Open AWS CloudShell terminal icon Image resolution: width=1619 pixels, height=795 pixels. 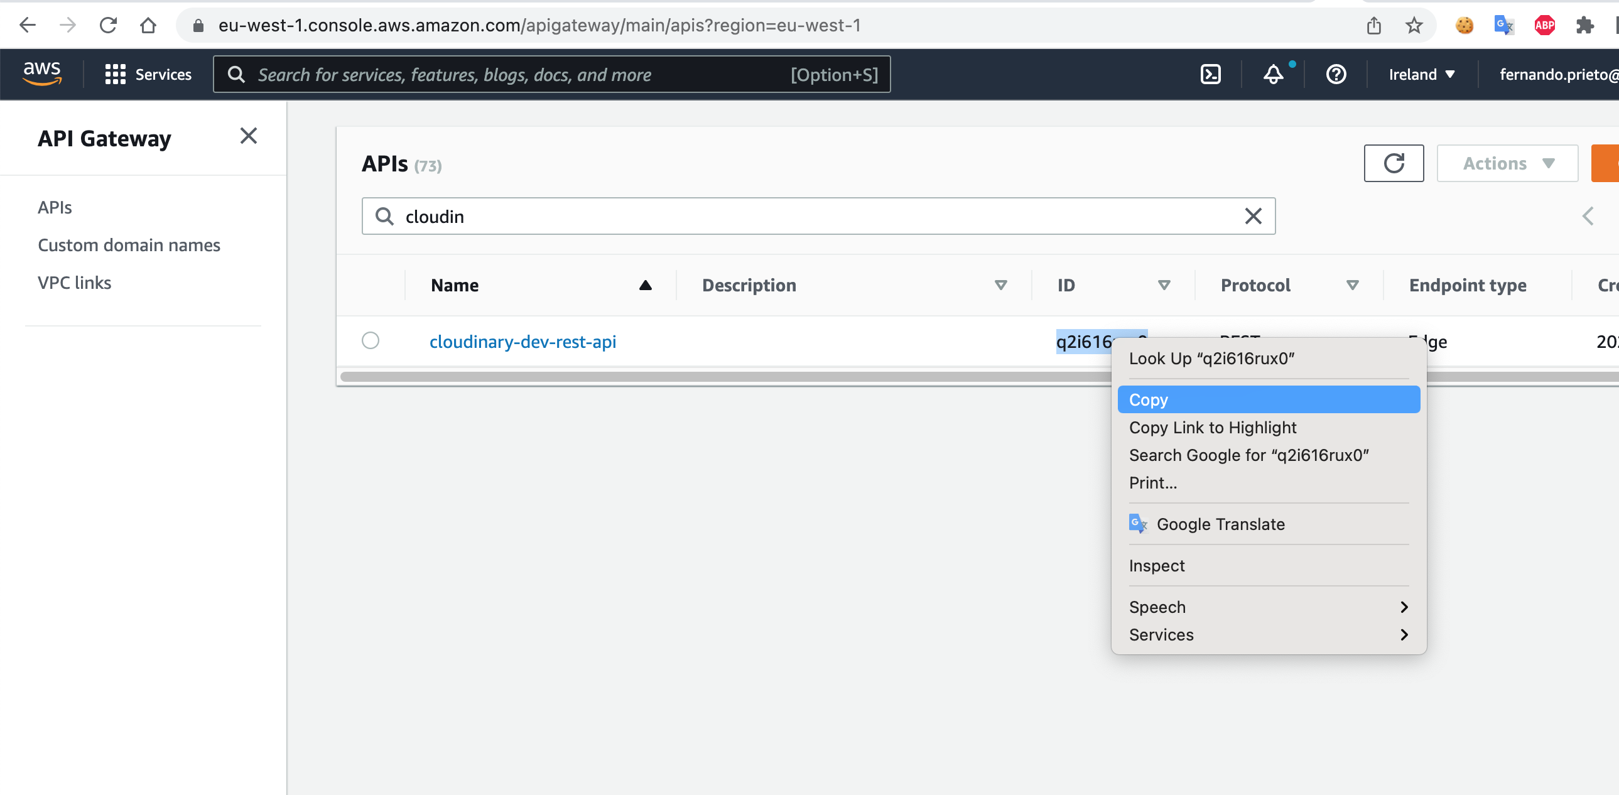click(1210, 74)
